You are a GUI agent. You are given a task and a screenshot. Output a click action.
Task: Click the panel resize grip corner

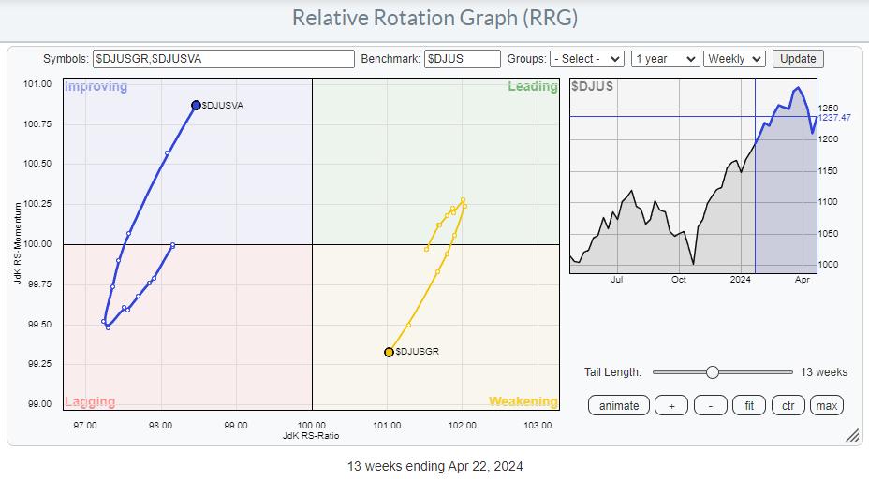click(852, 436)
